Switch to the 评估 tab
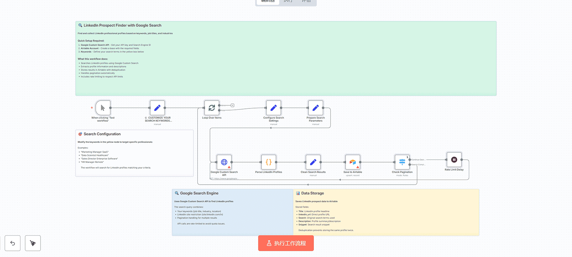The width and height of the screenshot is (572, 257). click(306, 2)
